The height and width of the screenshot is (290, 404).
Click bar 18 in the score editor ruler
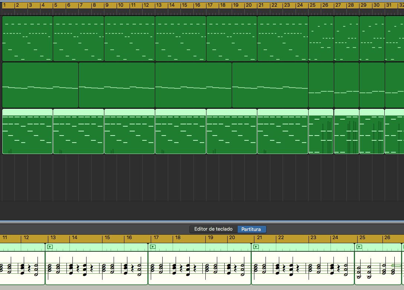pyautogui.click(x=178, y=238)
